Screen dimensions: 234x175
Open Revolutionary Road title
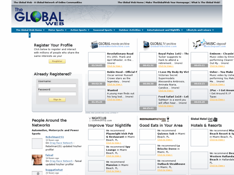(x=120, y=54)
